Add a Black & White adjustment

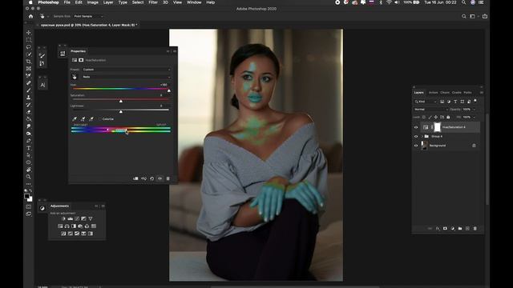[x=74, y=226]
